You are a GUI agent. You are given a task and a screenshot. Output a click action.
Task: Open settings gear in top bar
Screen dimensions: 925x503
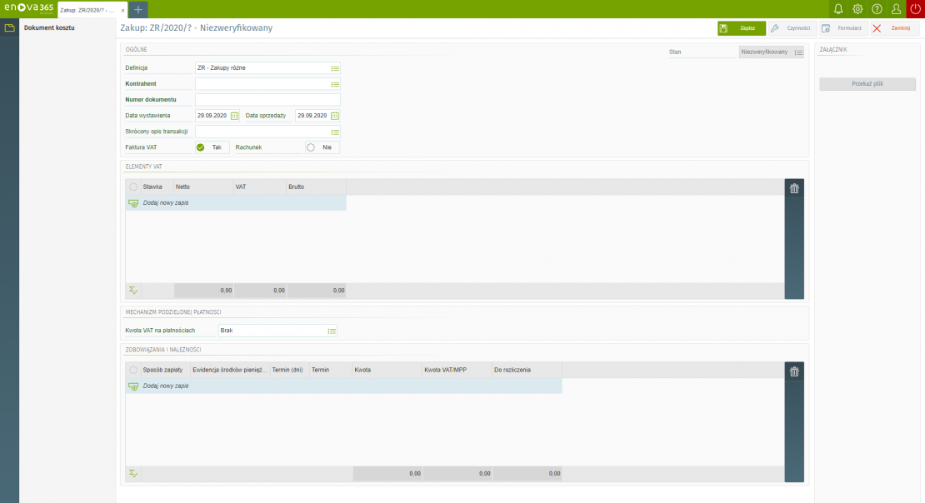[857, 9]
